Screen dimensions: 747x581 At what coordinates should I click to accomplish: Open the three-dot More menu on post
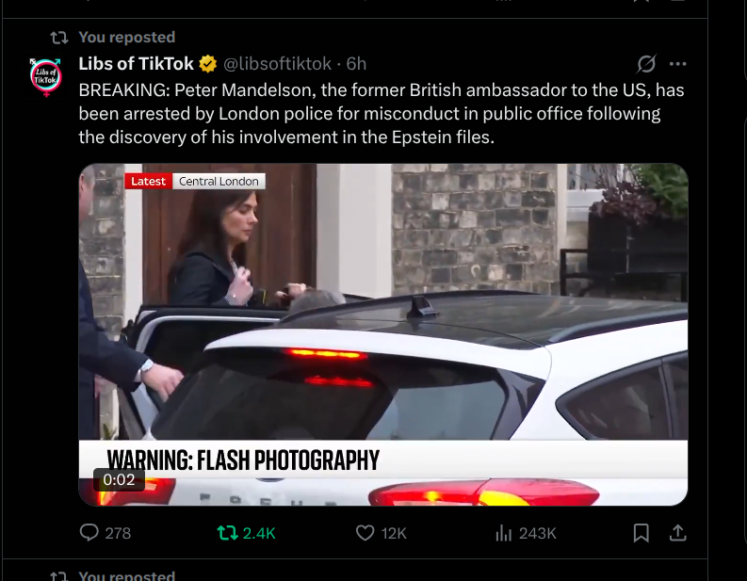tap(677, 64)
